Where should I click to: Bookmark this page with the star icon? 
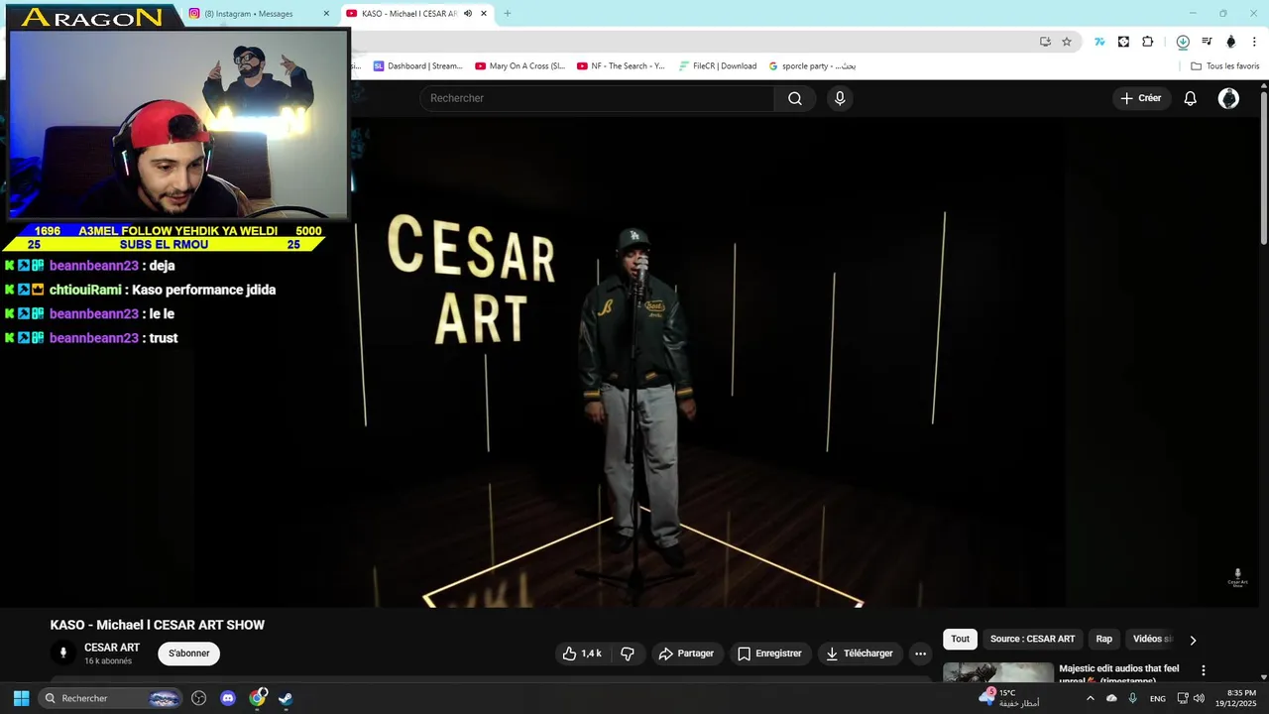point(1067,42)
